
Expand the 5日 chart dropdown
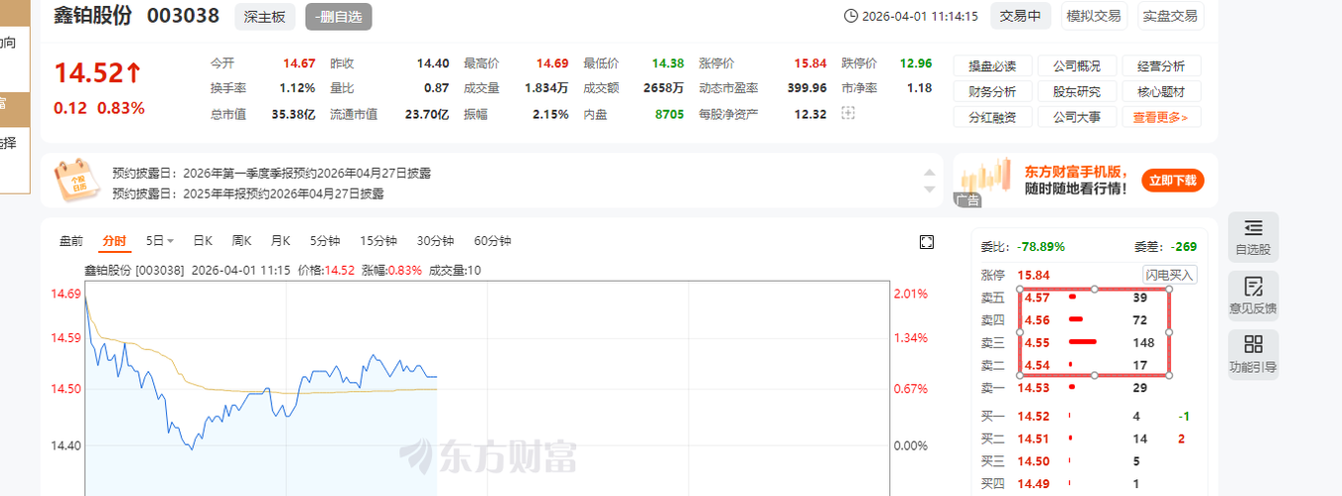coord(160,241)
